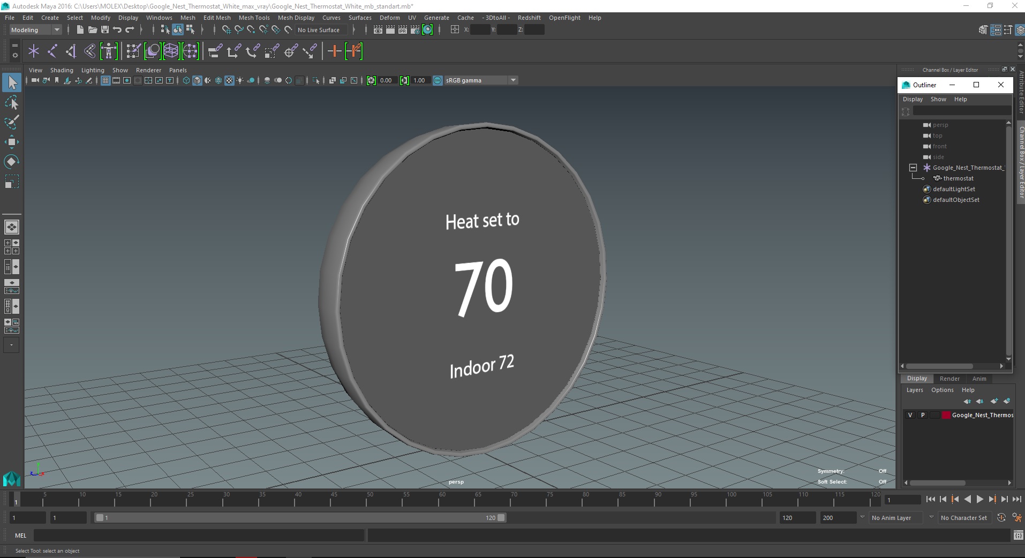Click the MEL command input field

pos(199,535)
